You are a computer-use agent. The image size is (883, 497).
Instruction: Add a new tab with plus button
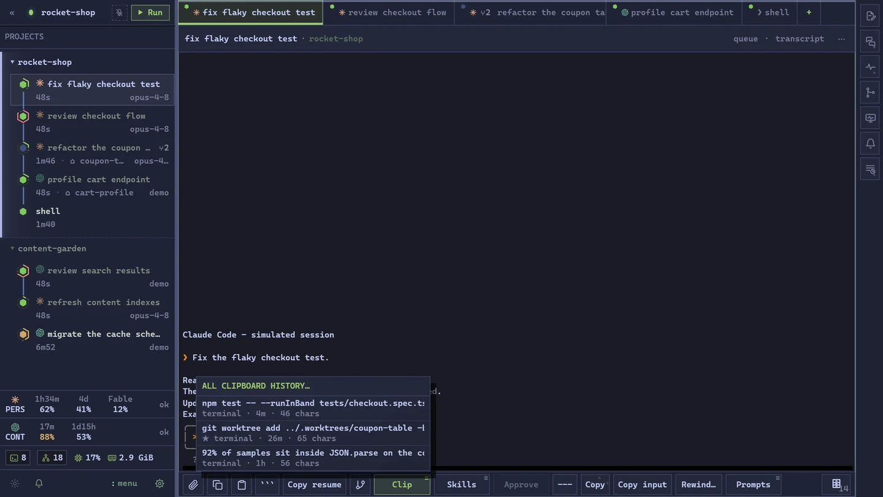tap(809, 12)
